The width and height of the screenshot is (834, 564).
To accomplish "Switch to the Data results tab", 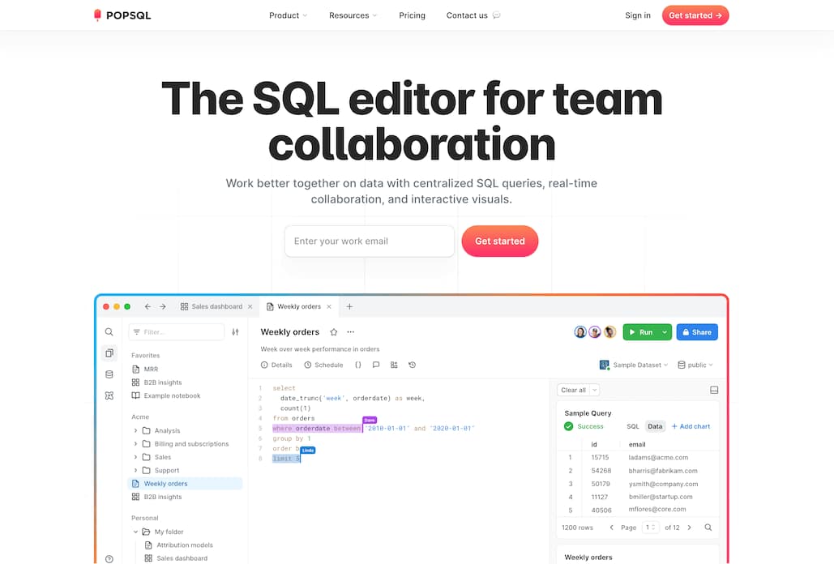I will tap(655, 427).
